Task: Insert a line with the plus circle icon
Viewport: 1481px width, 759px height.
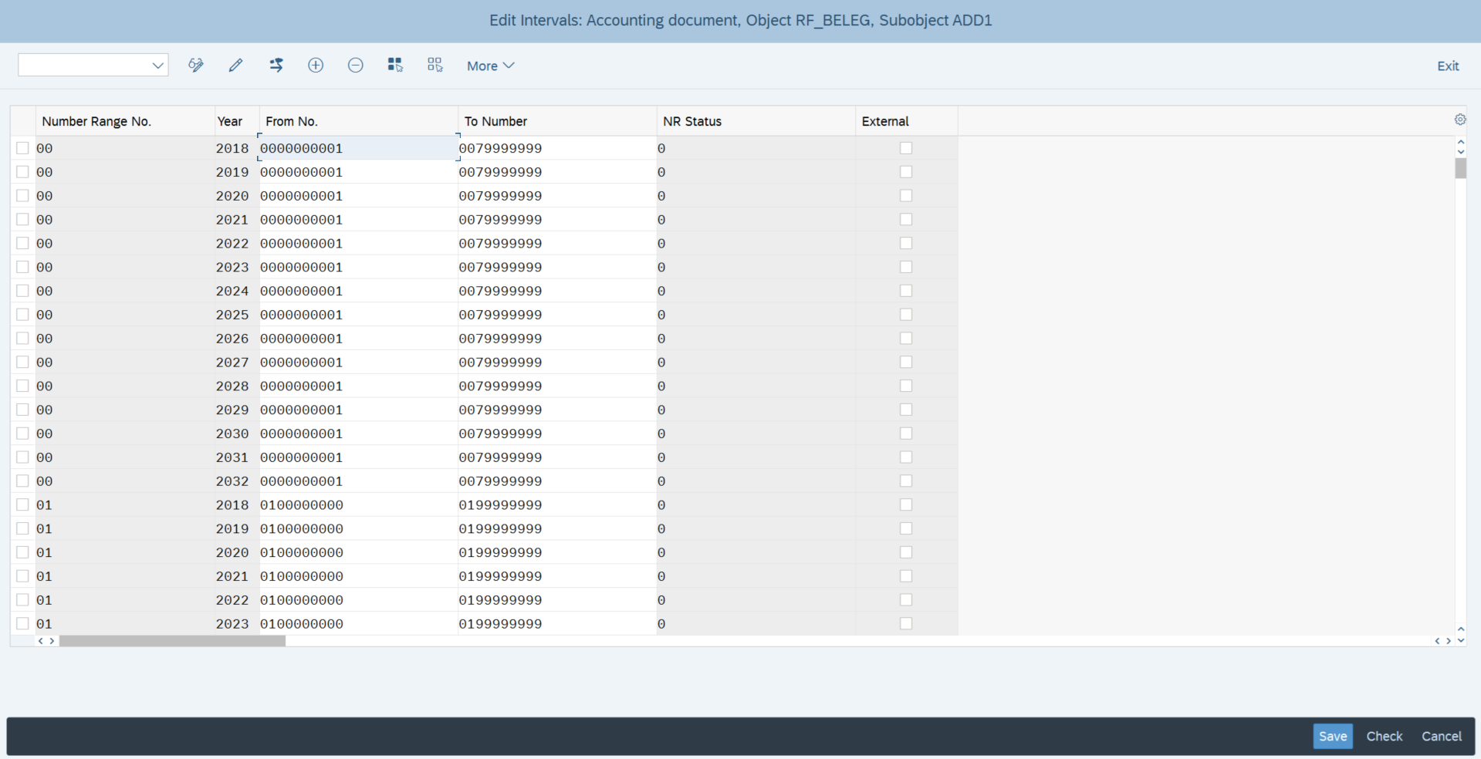Action: pyautogui.click(x=316, y=66)
